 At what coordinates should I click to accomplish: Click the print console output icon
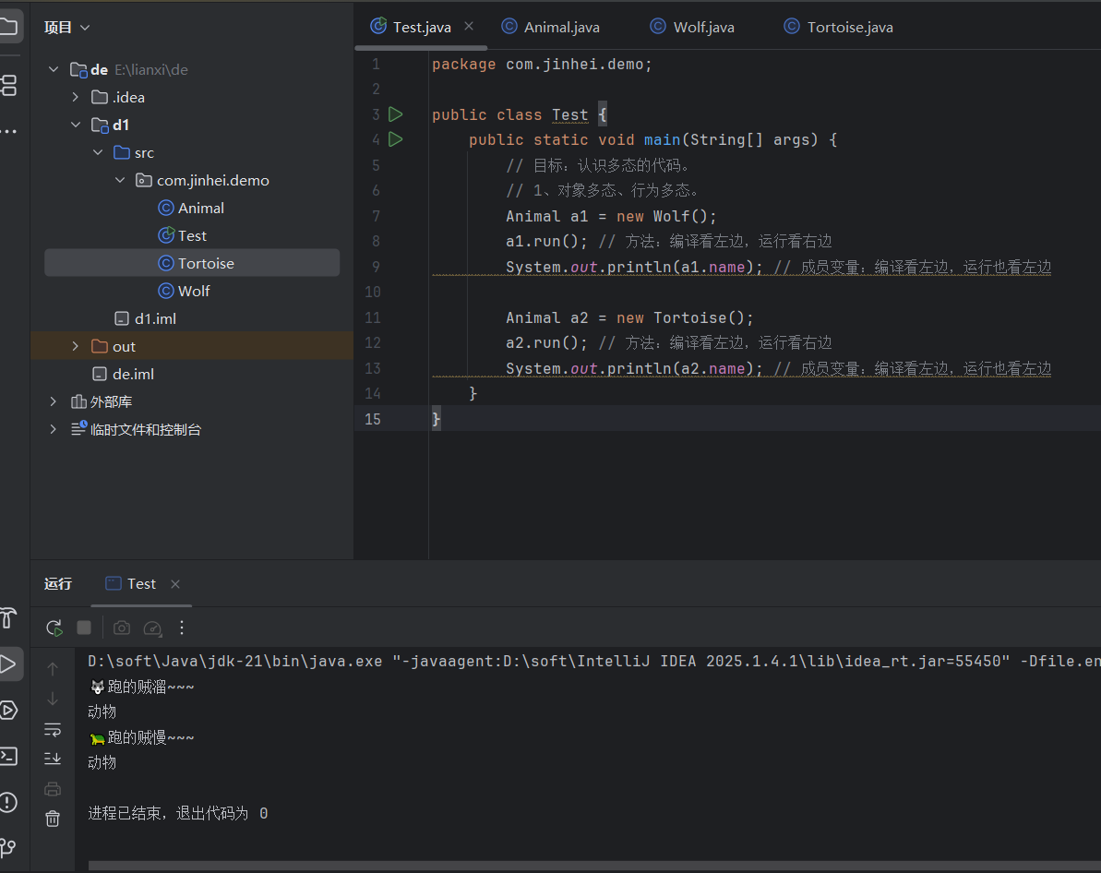click(53, 789)
